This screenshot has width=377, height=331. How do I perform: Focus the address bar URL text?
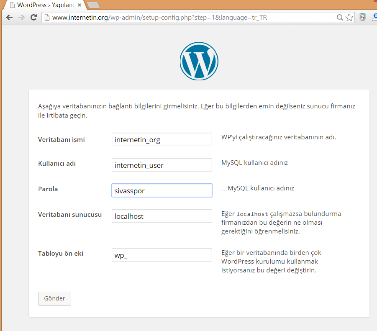coord(160,18)
